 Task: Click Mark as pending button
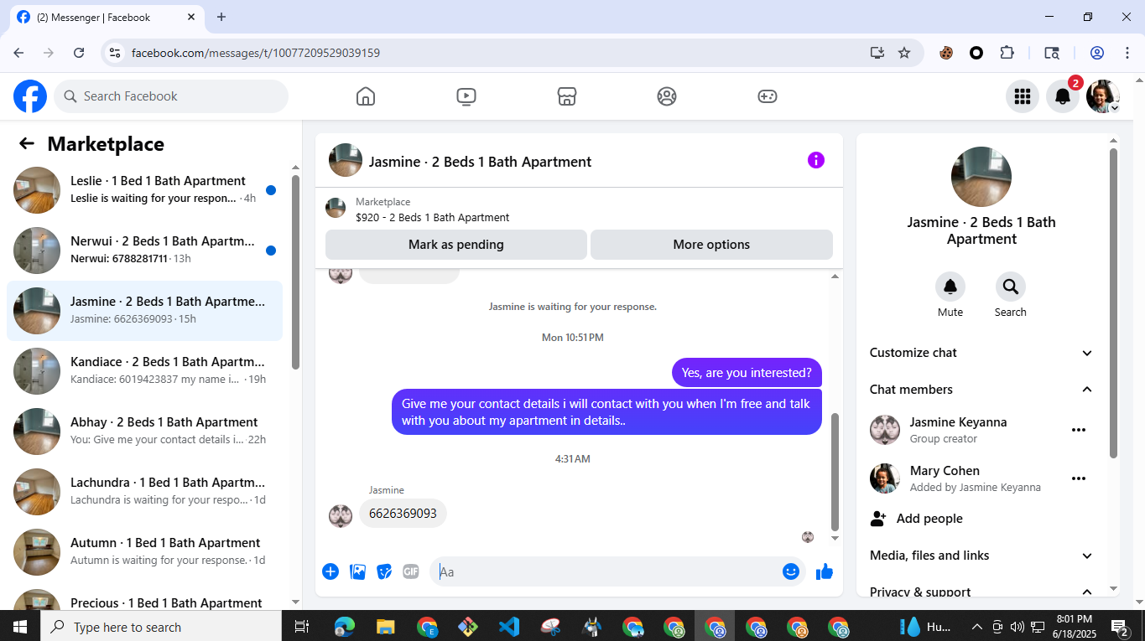[456, 245]
